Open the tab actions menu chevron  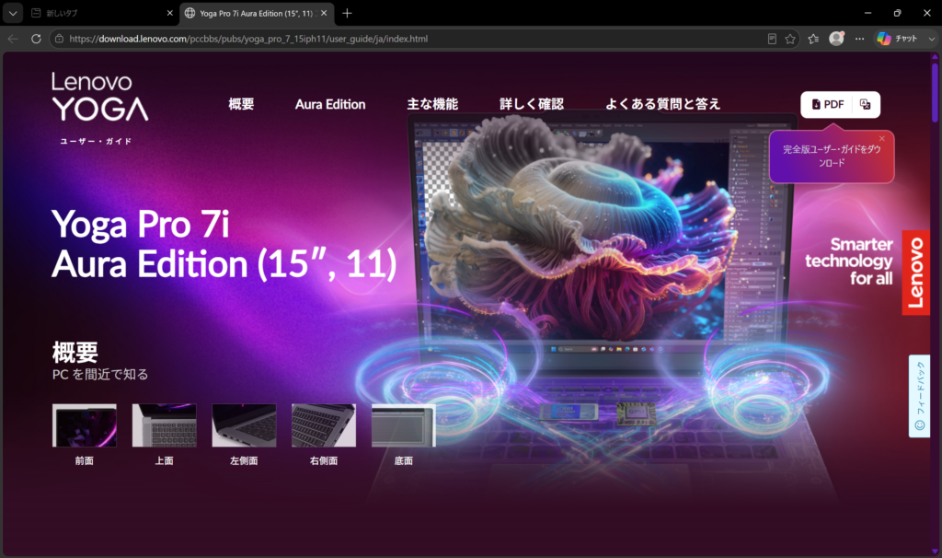coord(13,13)
